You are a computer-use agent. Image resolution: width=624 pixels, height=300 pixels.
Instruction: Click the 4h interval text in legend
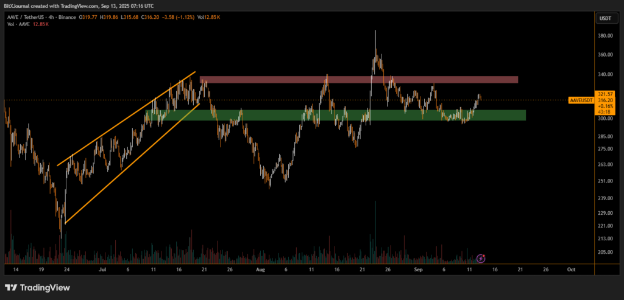click(x=63, y=17)
